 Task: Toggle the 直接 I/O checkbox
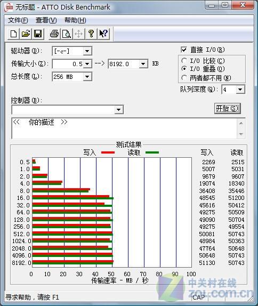click(184, 50)
